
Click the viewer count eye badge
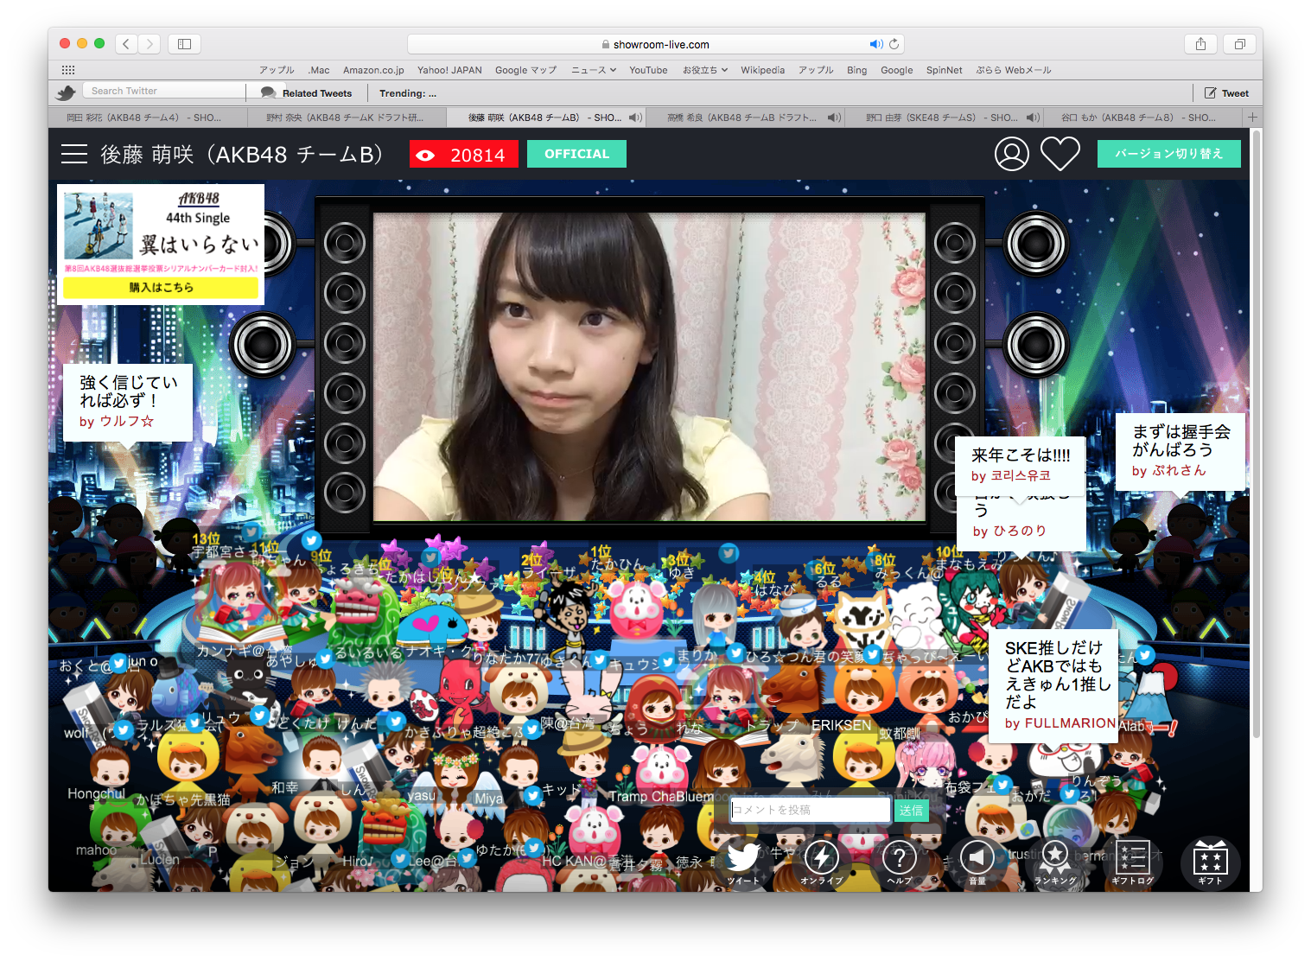click(463, 154)
